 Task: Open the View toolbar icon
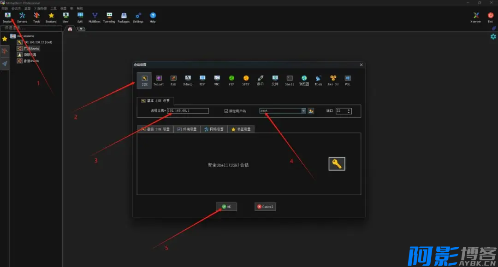tap(65, 18)
